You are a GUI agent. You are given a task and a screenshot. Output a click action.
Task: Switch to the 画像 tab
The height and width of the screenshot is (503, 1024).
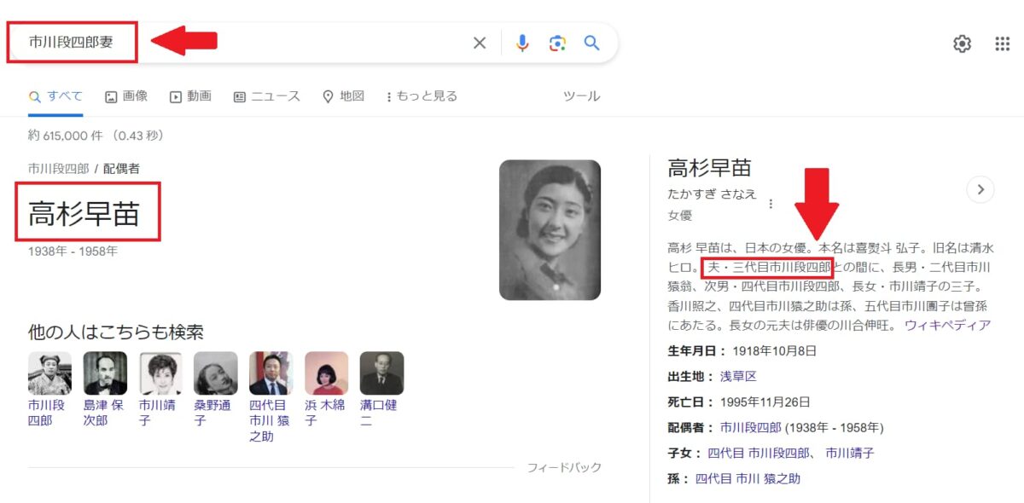pos(126,96)
